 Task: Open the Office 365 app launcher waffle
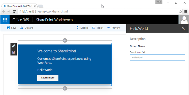coord(5,20)
